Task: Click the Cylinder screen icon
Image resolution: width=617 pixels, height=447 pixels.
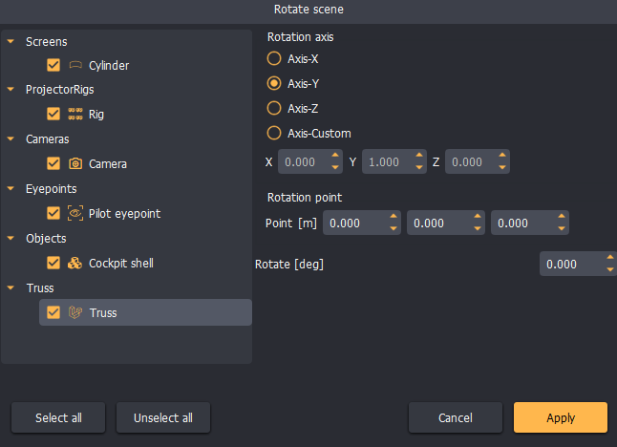Action: click(75, 65)
